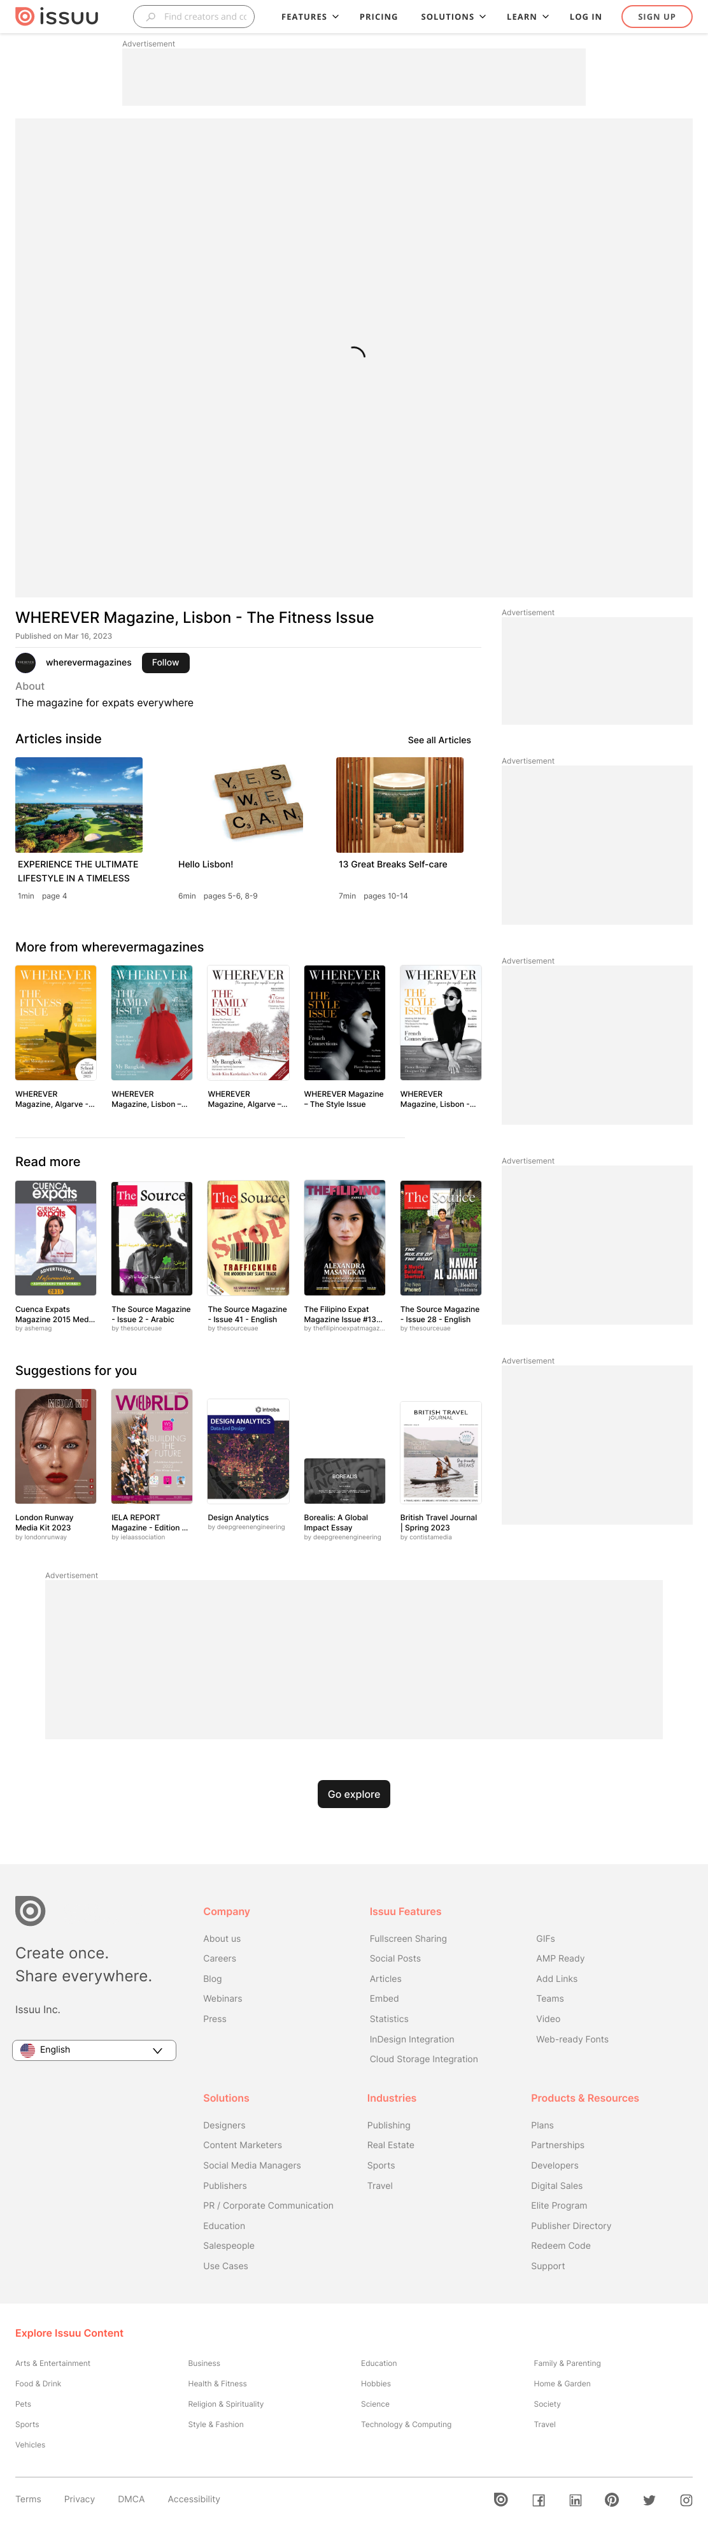Open DMCA link in footer
Viewport: 708px width, 2522px height.
pyautogui.click(x=131, y=2498)
